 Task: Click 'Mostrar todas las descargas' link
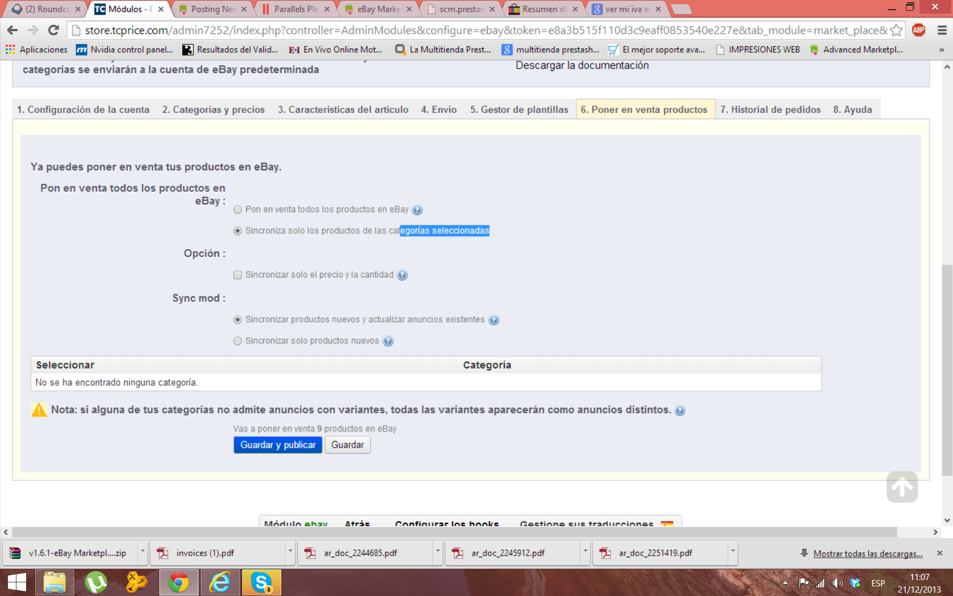click(x=868, y=553)
